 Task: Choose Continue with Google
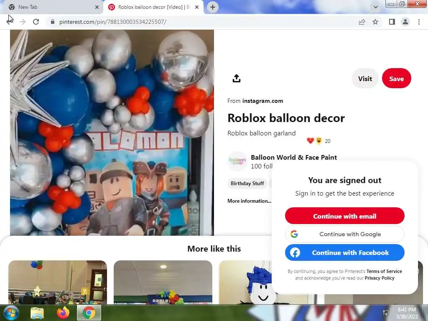coord(345,234)
